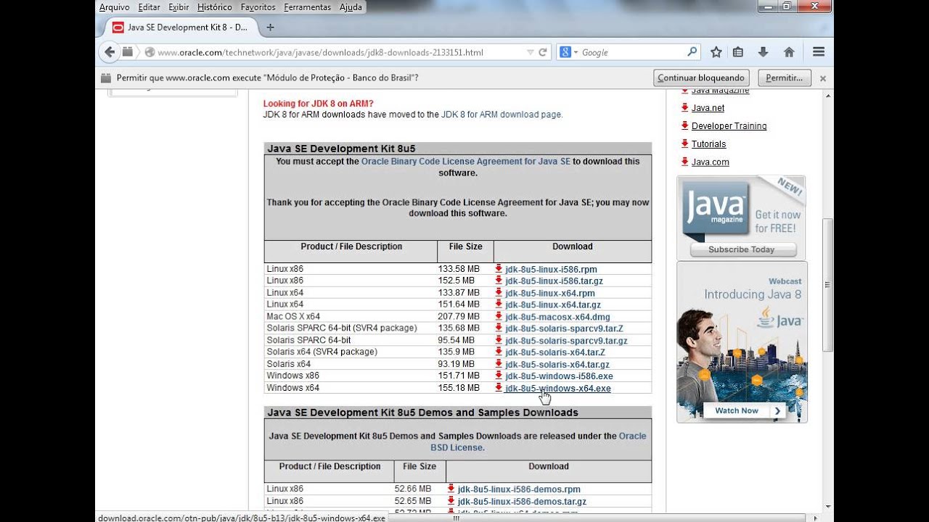The width and height of the screenshot is (929, 522).
Task: Open the Editar menu
Action: (149, 7)
